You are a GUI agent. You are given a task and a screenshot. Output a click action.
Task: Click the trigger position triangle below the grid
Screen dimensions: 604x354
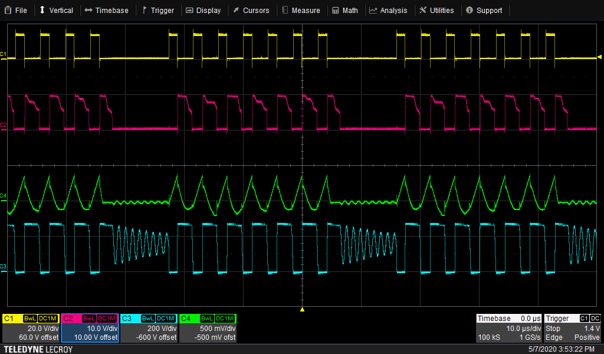302,308
